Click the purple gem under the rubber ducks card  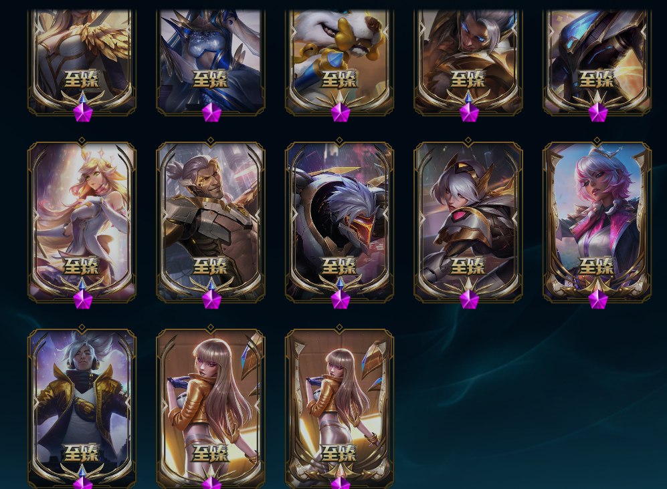point(341,113)
